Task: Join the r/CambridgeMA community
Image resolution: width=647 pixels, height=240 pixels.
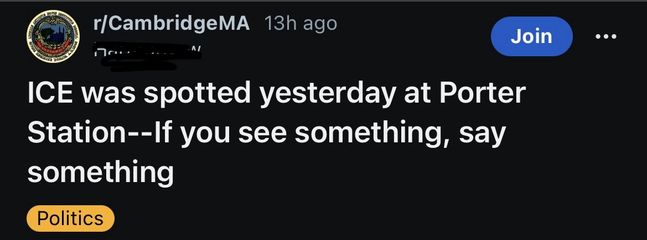Action: pos(531,36)
